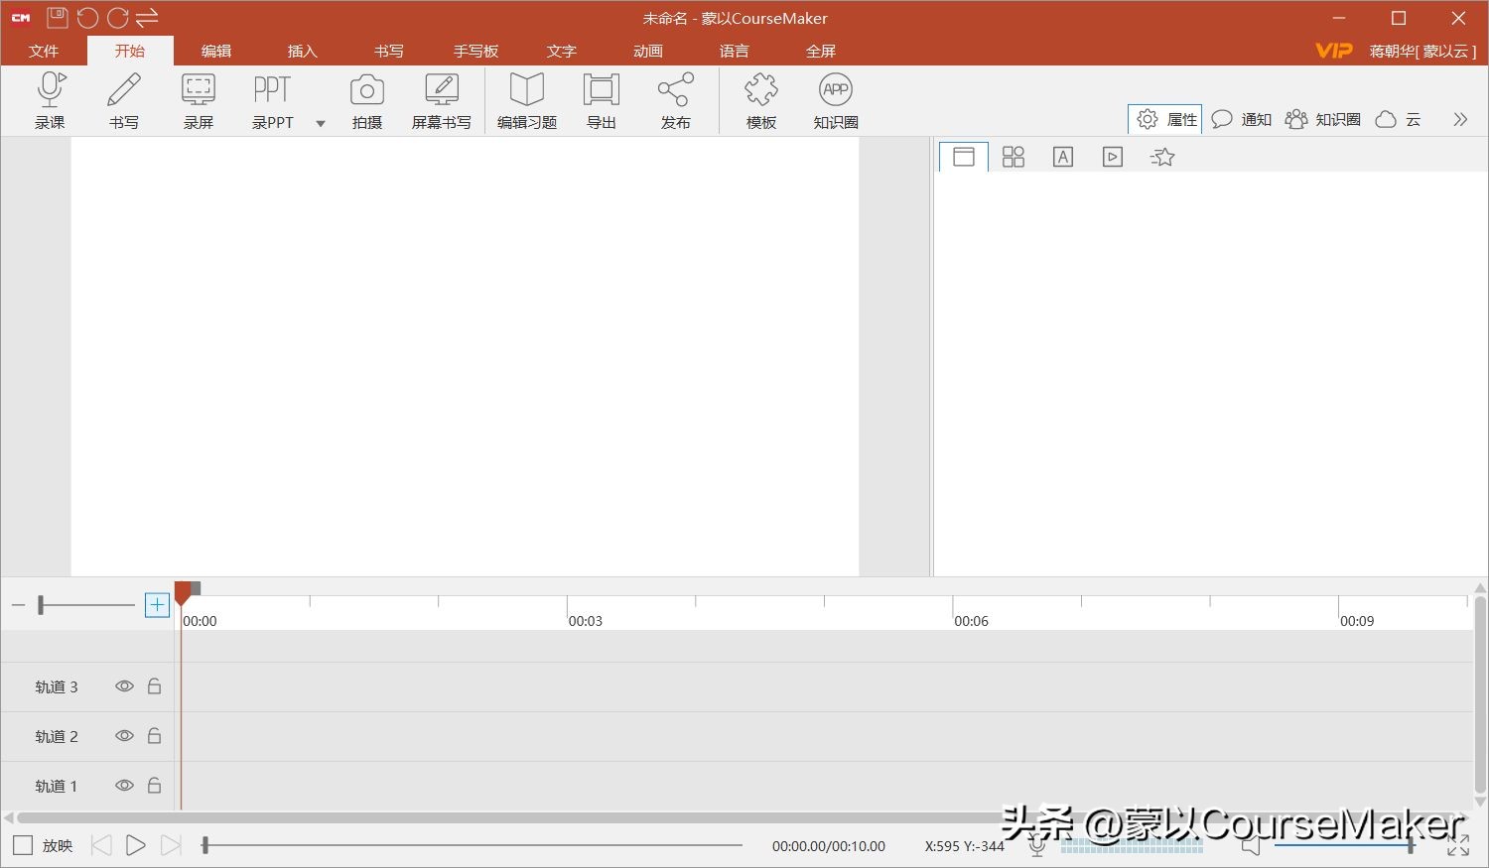Open the 模板 templates puzzle icon
1489x868 pixels.
pyautogui.click(x=761, y=100)
